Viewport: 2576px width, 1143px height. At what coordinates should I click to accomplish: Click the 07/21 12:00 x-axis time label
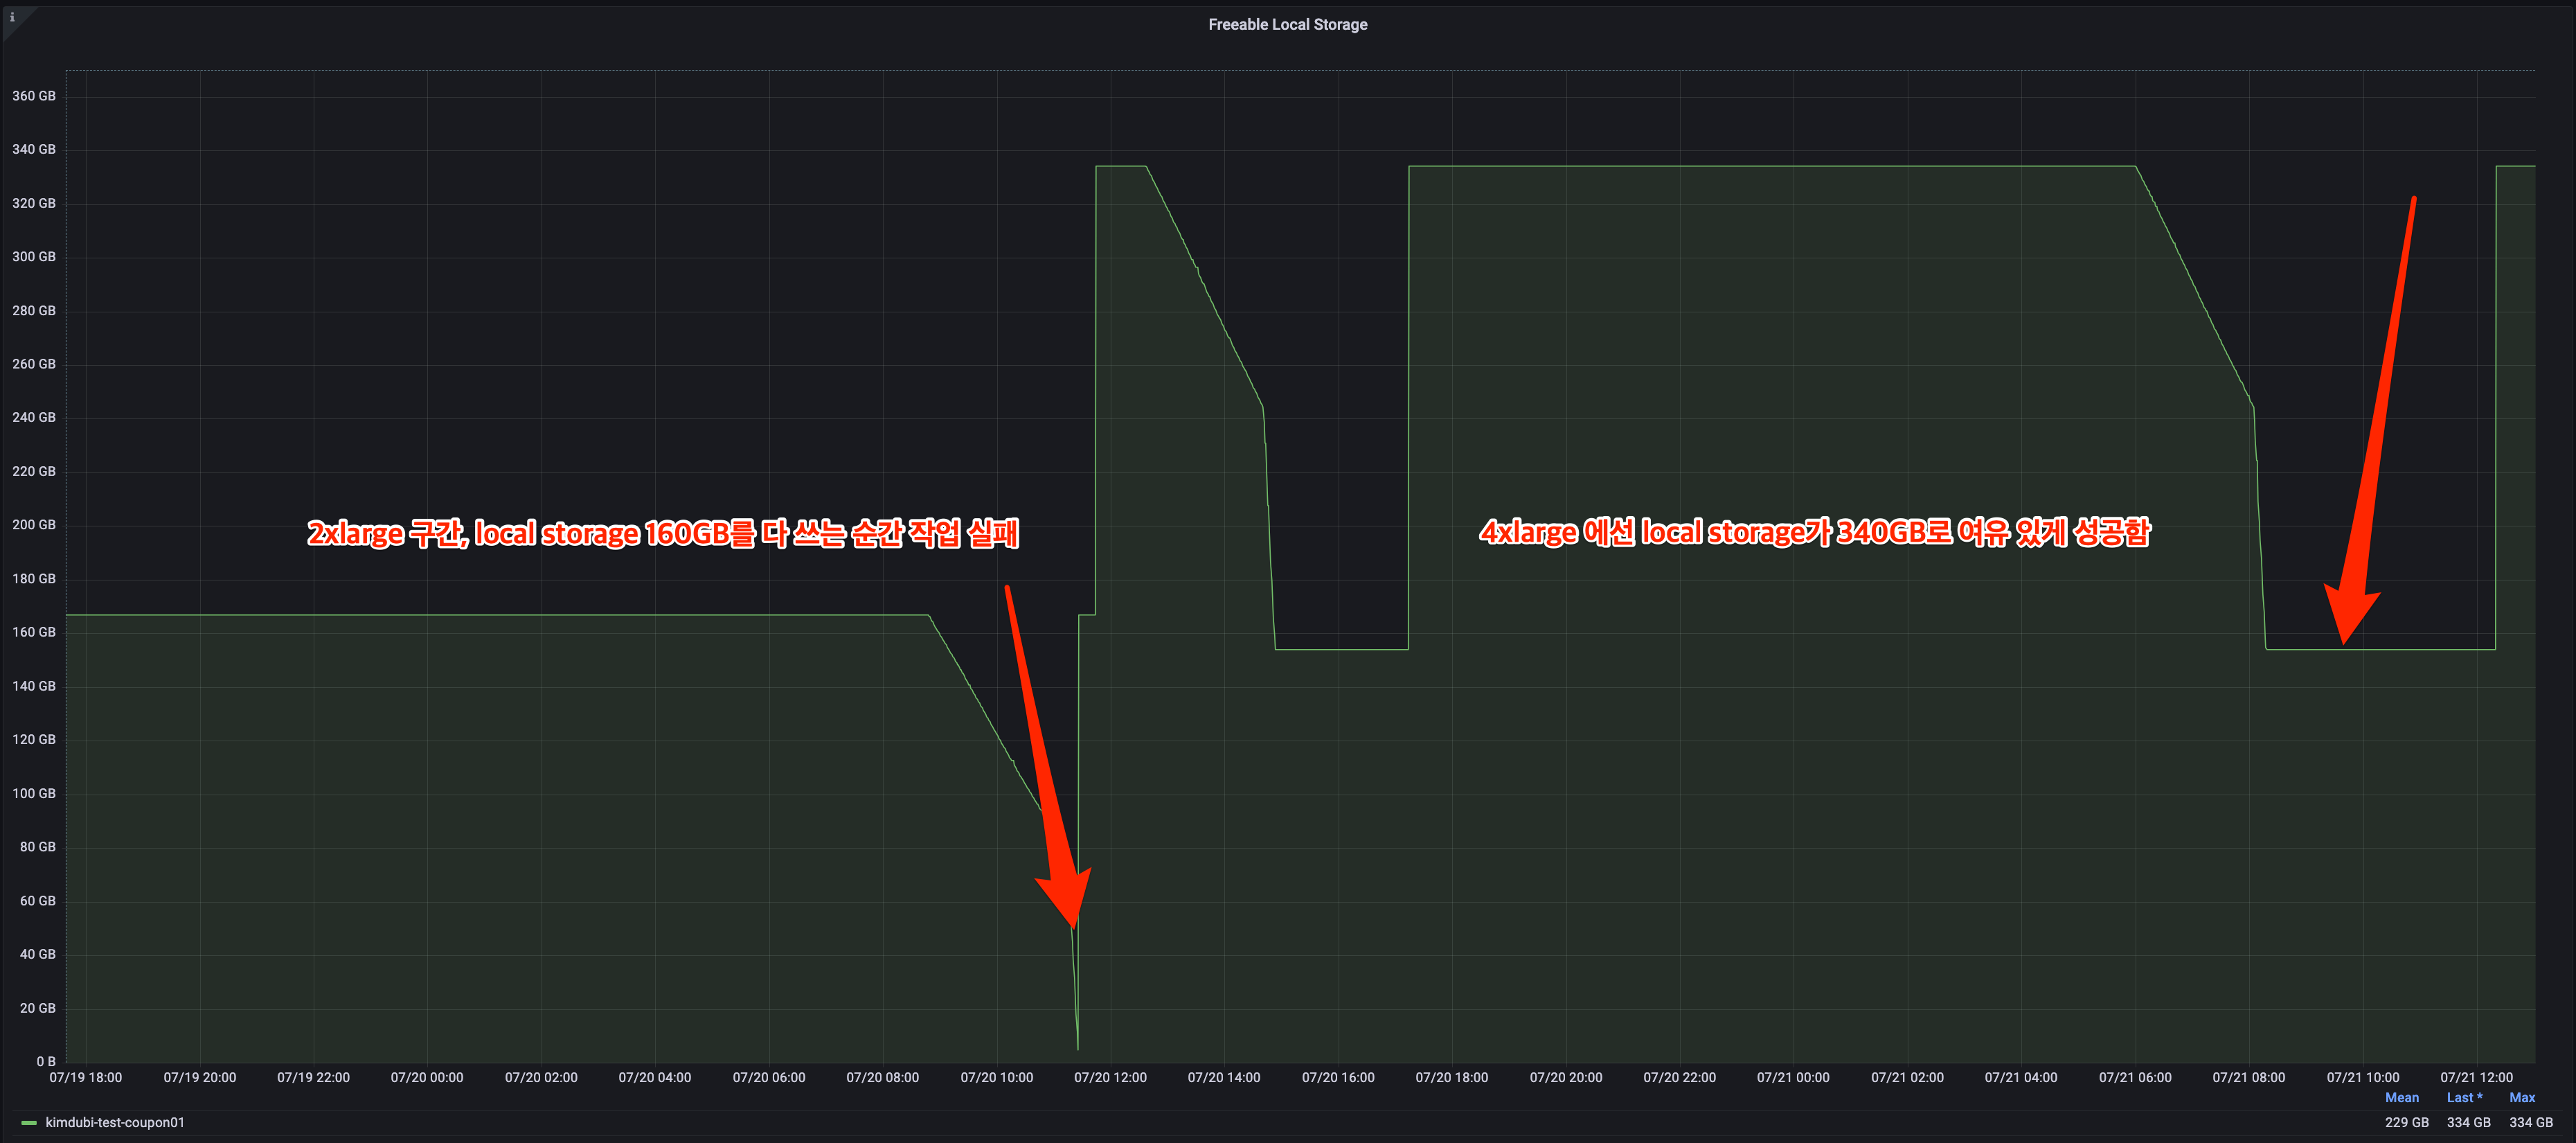2476,1078
